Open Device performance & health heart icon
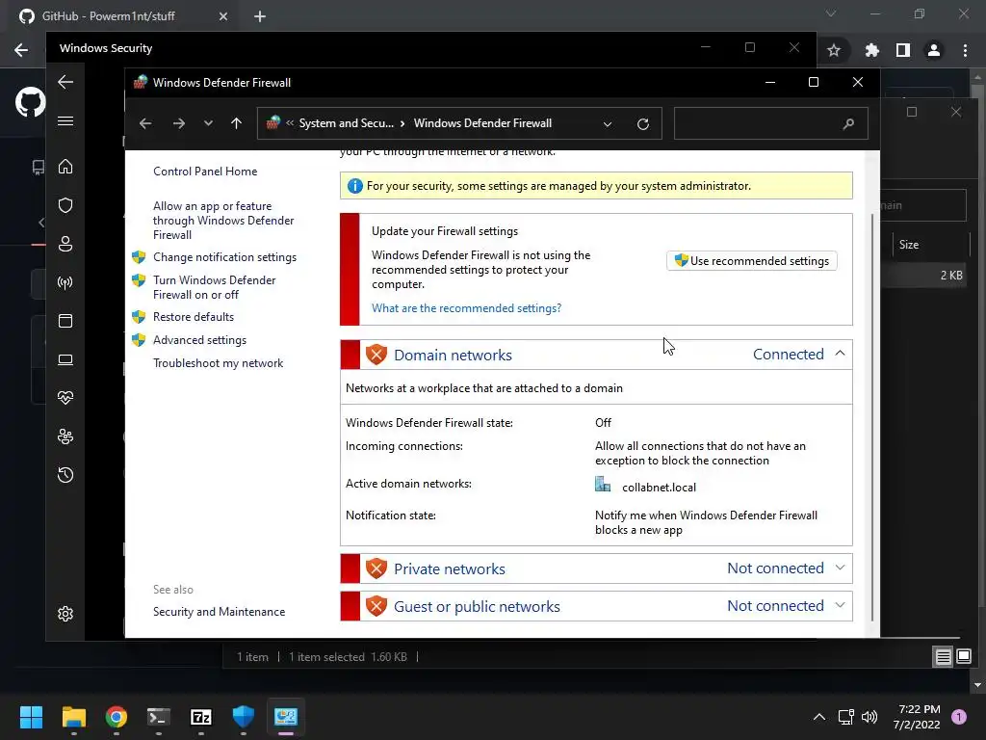 65,398
